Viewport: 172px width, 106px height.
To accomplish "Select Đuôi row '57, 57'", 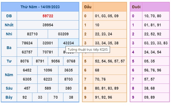I will (x=150, y=79).
